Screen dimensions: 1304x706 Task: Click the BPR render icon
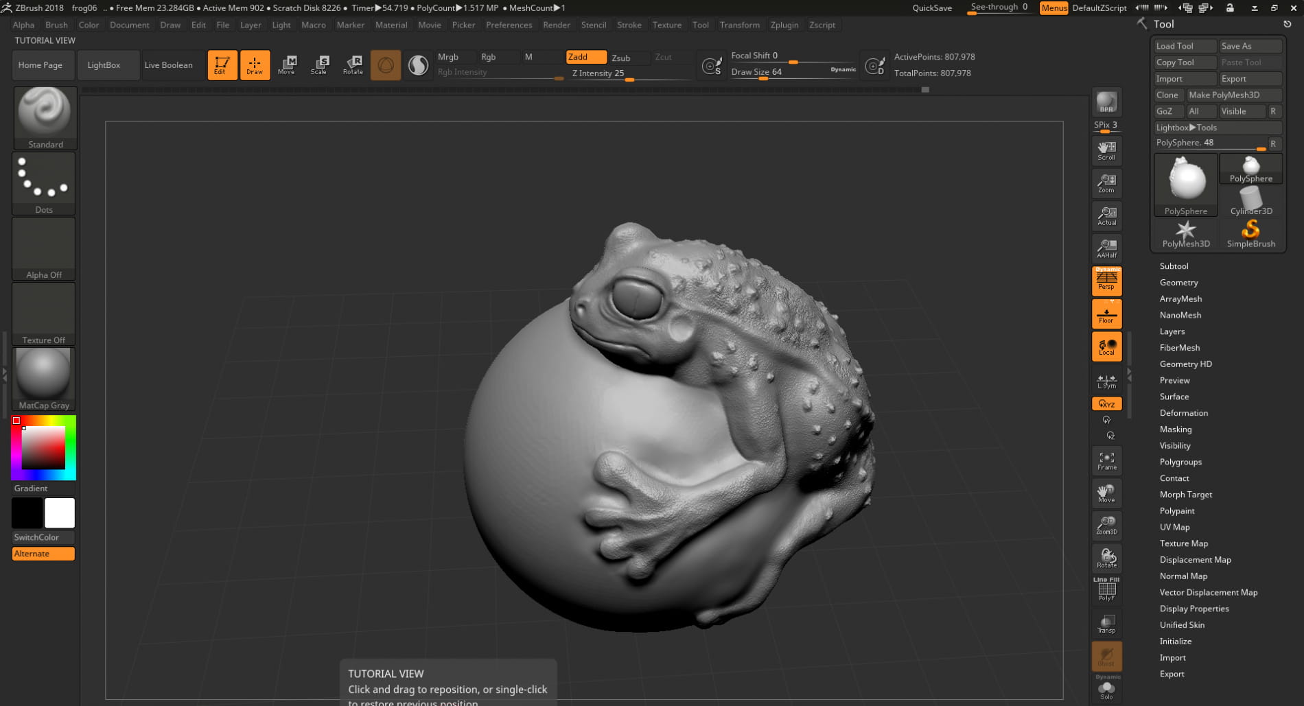1106,102
